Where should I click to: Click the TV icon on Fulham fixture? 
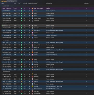click(x=19, y=13)
